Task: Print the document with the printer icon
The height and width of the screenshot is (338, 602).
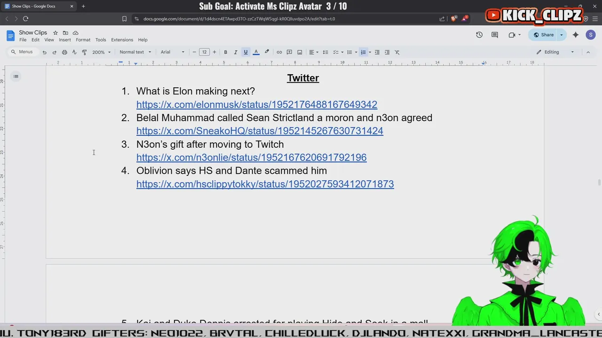Action: tap(64, 52)
